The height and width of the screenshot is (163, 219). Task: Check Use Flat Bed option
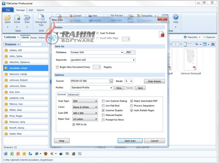pos(103,106)
